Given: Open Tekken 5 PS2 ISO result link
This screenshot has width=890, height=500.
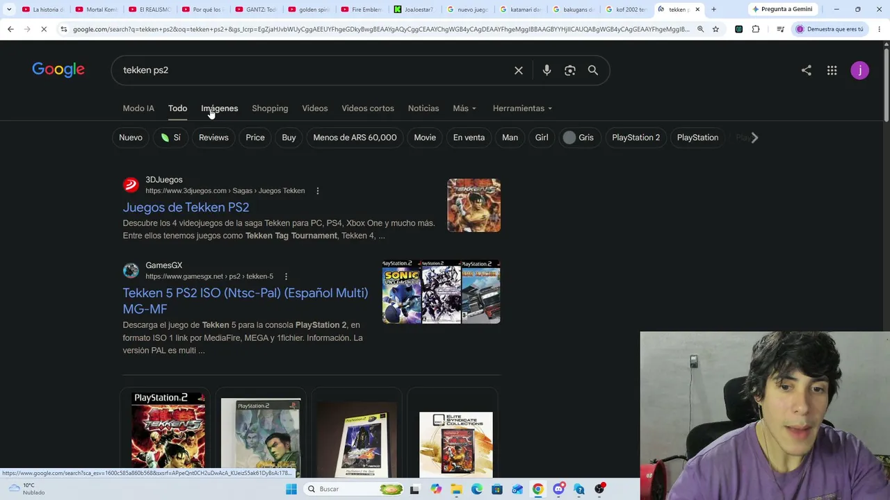Looking at the screenshot, I should pyautogui.click(x=245, y=301).
